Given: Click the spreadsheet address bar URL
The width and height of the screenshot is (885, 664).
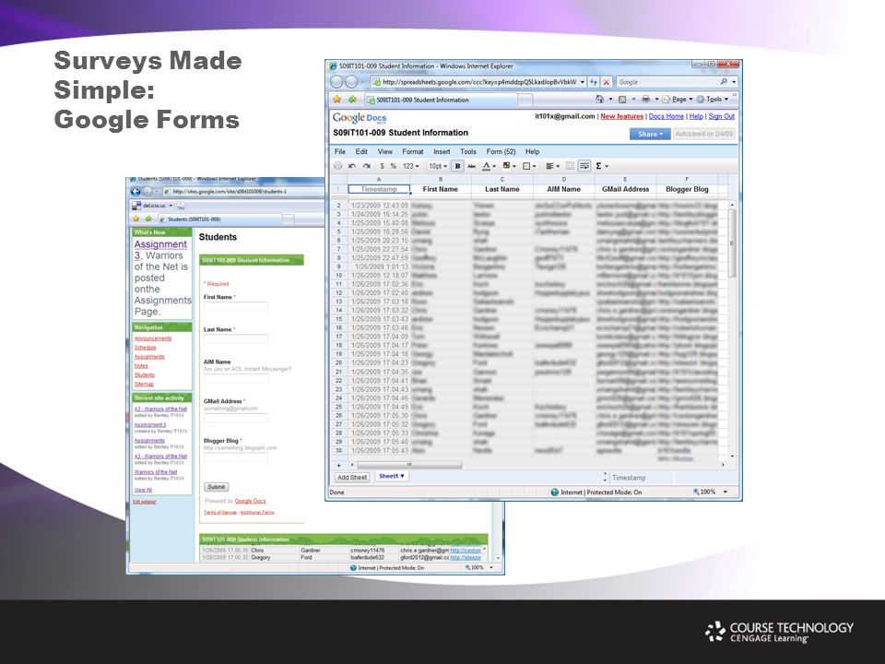Looking at the screenshot, I should pos(478,82).
